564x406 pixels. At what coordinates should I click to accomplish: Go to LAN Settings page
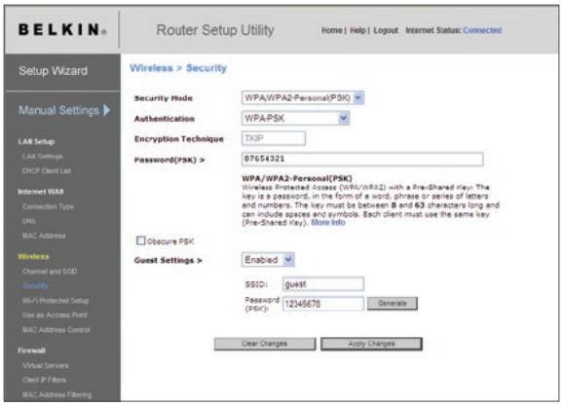coord(43,156)
